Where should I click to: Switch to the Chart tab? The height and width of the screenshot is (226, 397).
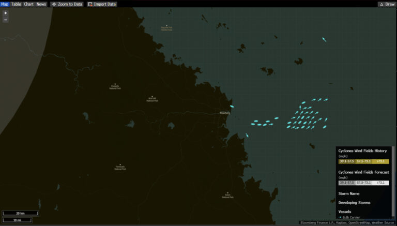28,4
